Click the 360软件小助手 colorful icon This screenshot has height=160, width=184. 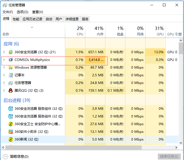(11, 132)
